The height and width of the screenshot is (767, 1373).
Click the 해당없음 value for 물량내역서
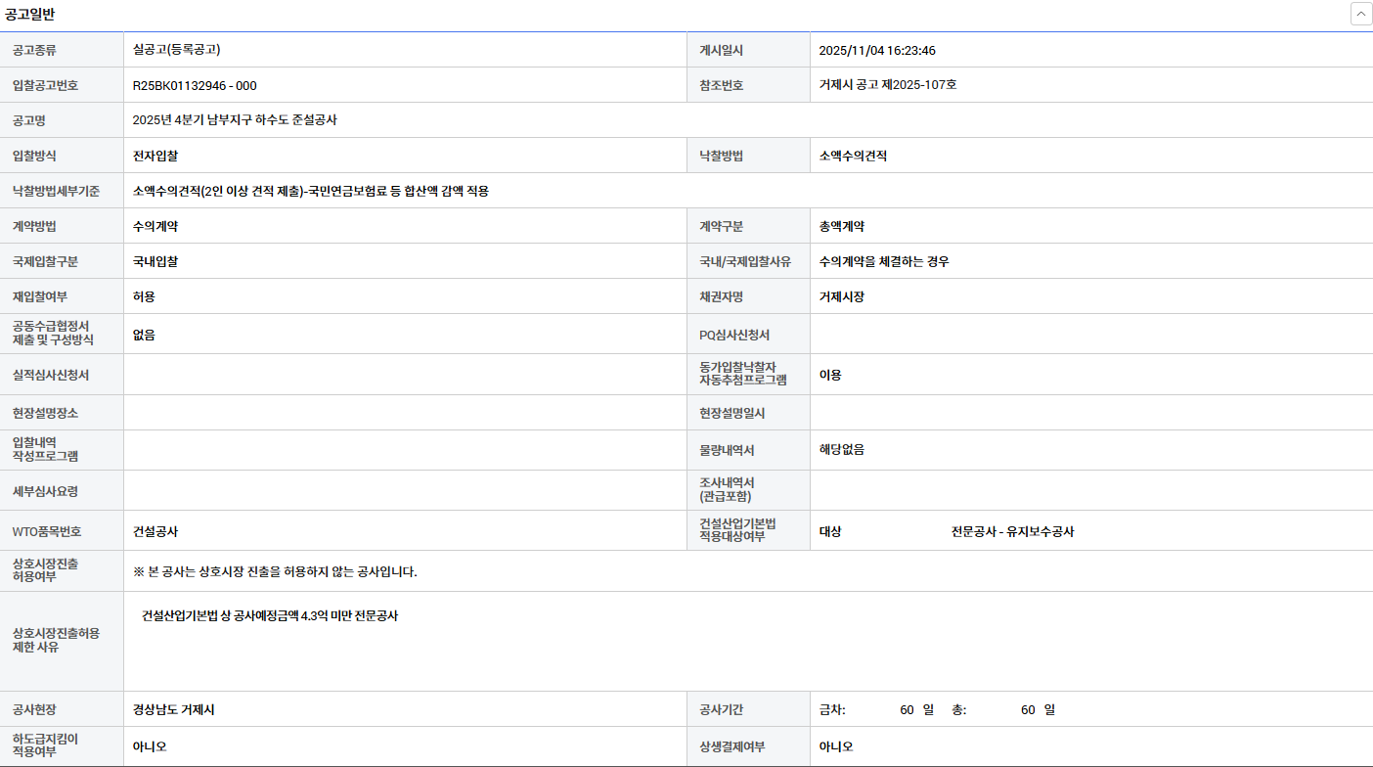coord(842,450)
